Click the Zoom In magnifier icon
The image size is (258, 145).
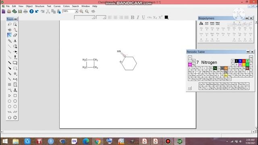click(81, 11)
